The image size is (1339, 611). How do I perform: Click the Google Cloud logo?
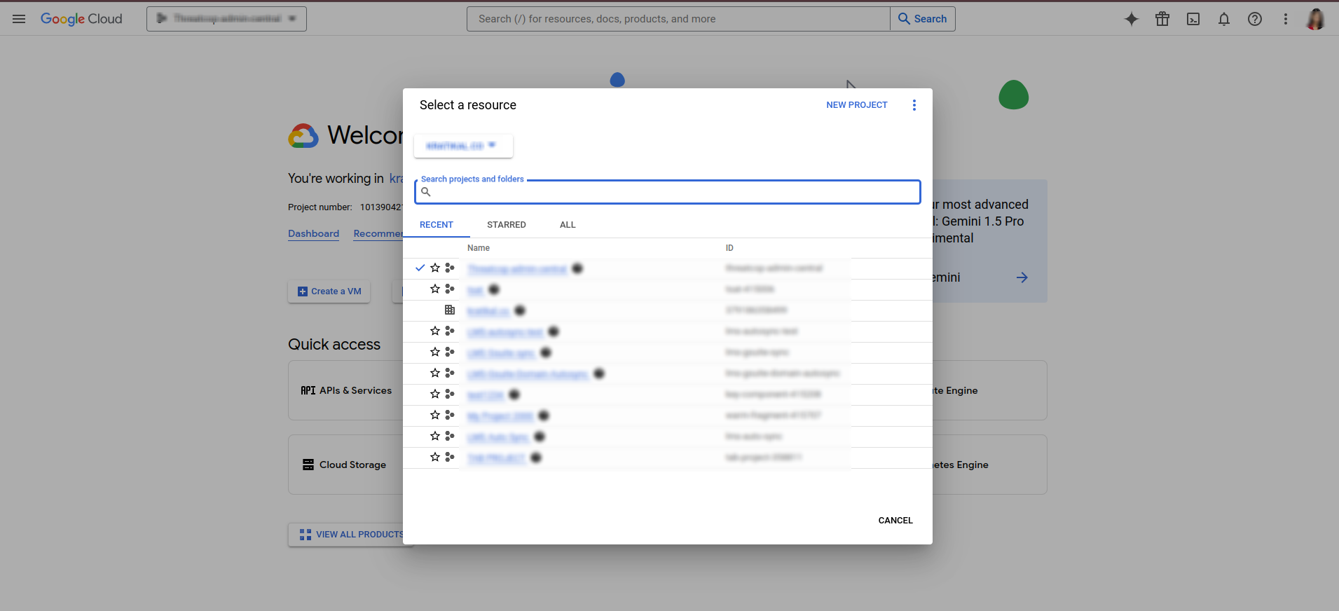click(81, 19)
